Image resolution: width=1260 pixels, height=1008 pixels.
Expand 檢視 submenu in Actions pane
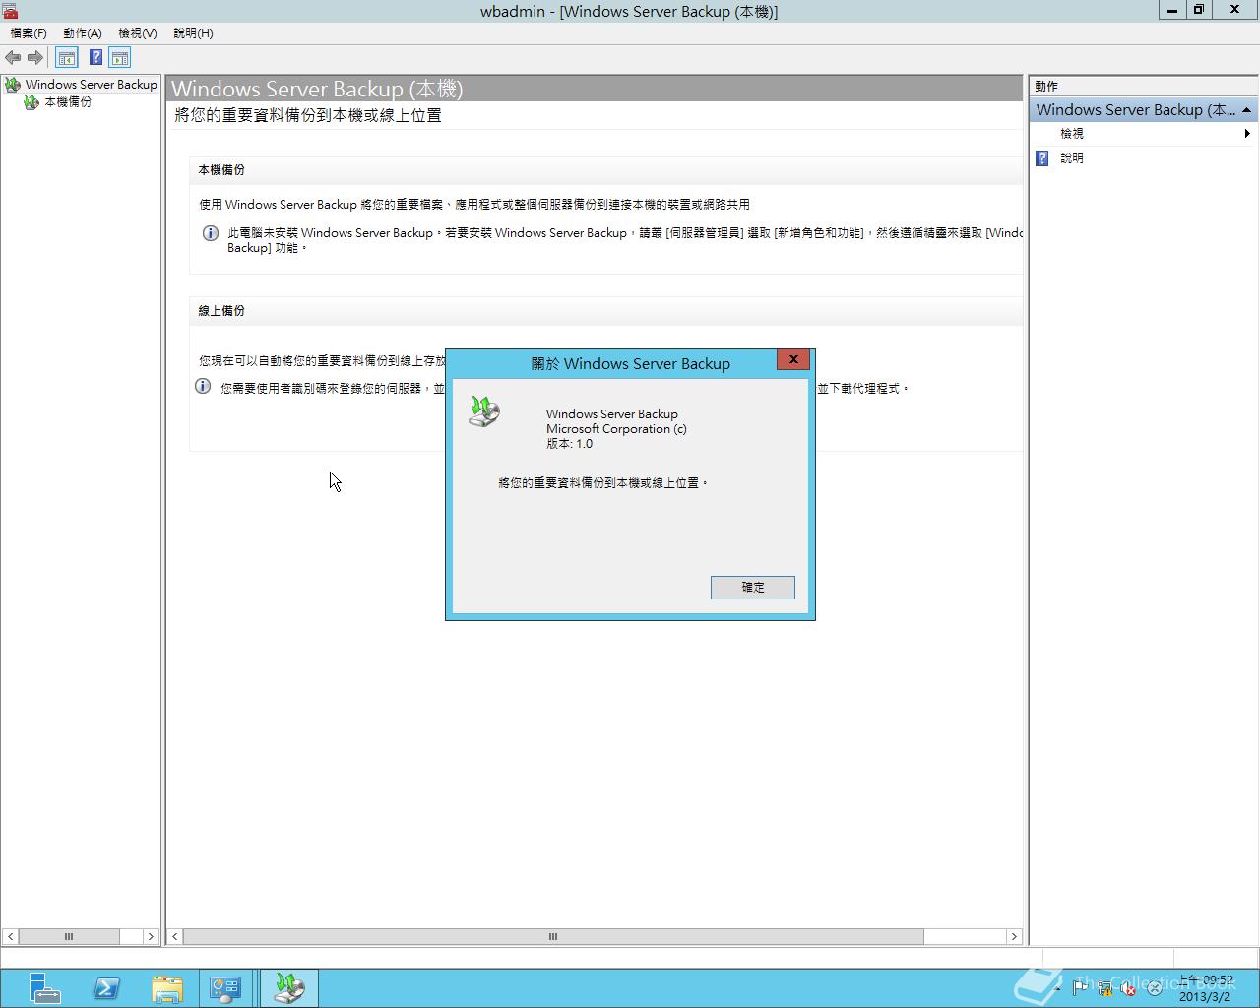pyautogui.click(x=1142, y=134)
